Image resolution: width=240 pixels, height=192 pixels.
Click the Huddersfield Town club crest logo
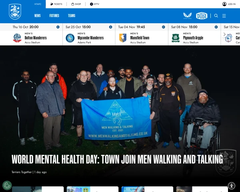pyautogui.click(x=15, y=12)
